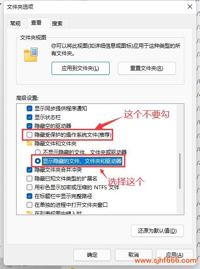Image resolution: width=200 pixels, height=269 pixels.
Task: Click 还原为默认值(D) button
Action: 157,231
